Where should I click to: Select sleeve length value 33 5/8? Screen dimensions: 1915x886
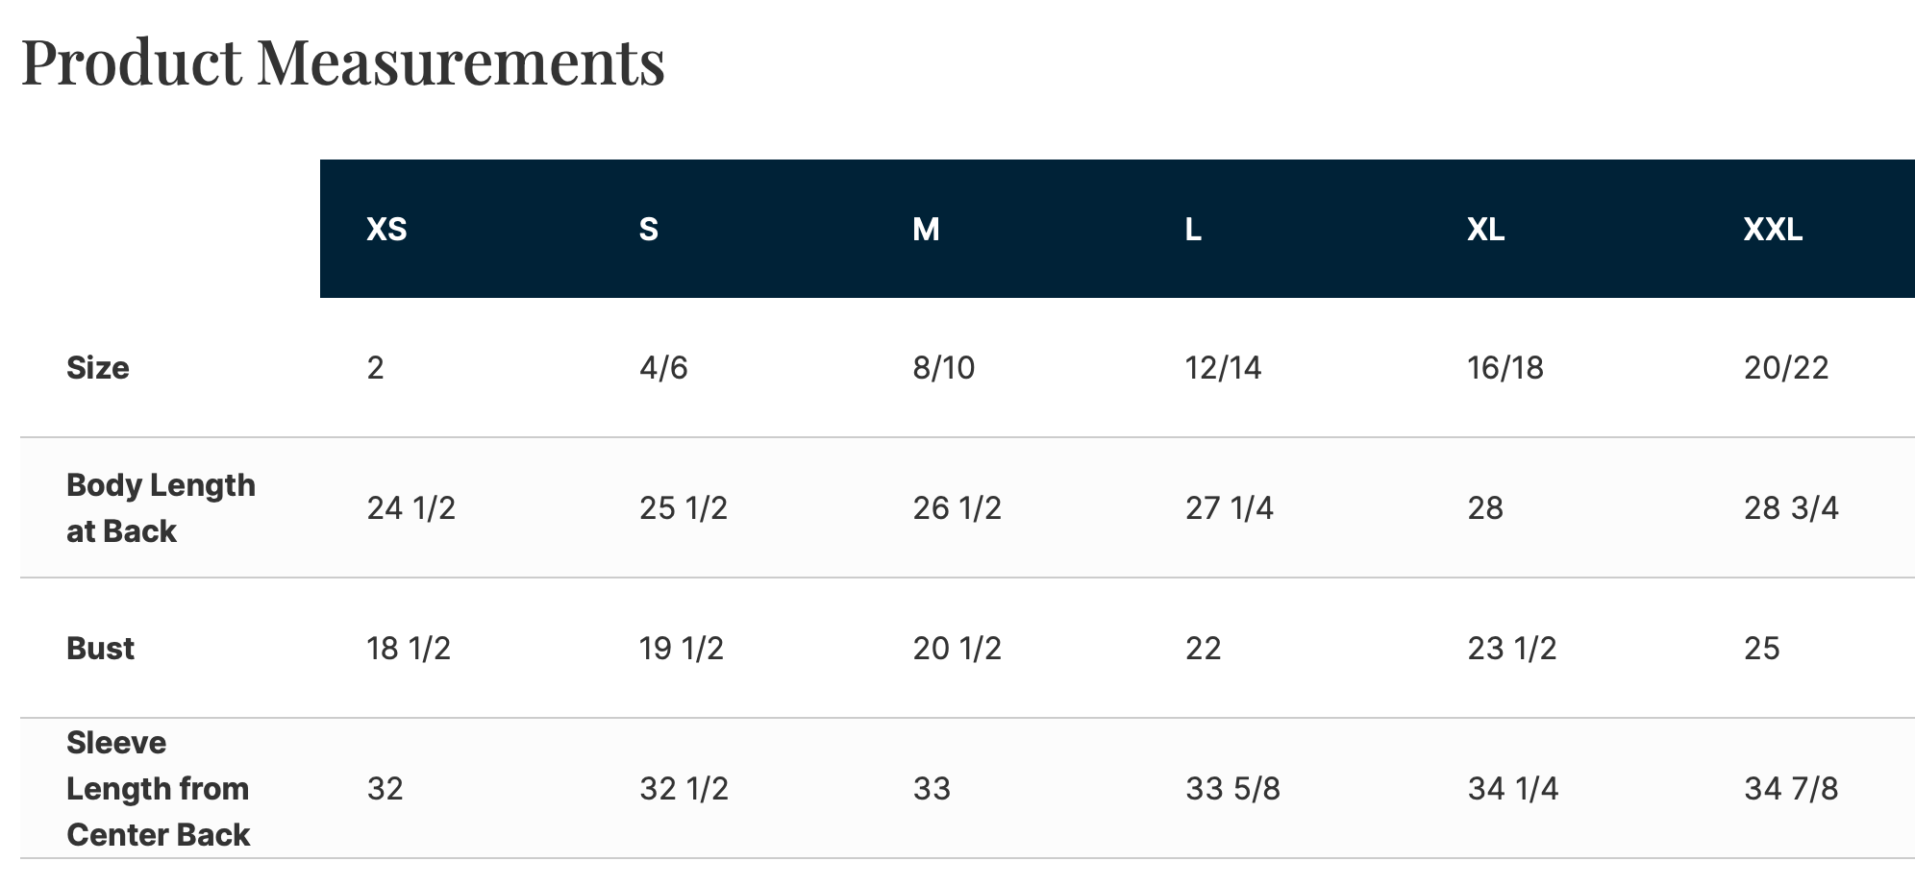click(1232, 789)
